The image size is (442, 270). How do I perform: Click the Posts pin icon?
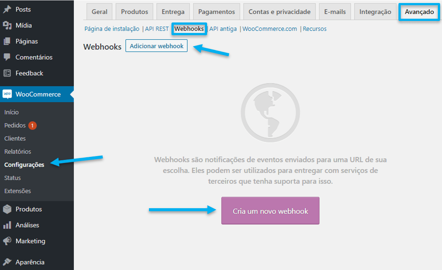click(8, 9)
